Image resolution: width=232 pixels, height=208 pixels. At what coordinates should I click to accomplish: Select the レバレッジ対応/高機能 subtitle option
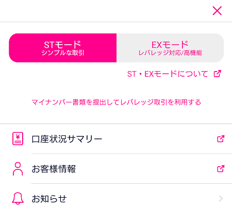(170, 53)
